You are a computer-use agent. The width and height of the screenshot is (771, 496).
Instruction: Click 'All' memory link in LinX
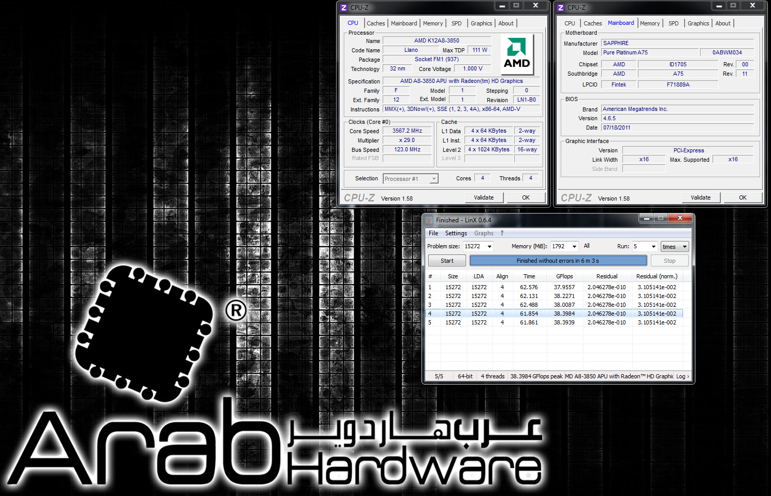point(587,246)
